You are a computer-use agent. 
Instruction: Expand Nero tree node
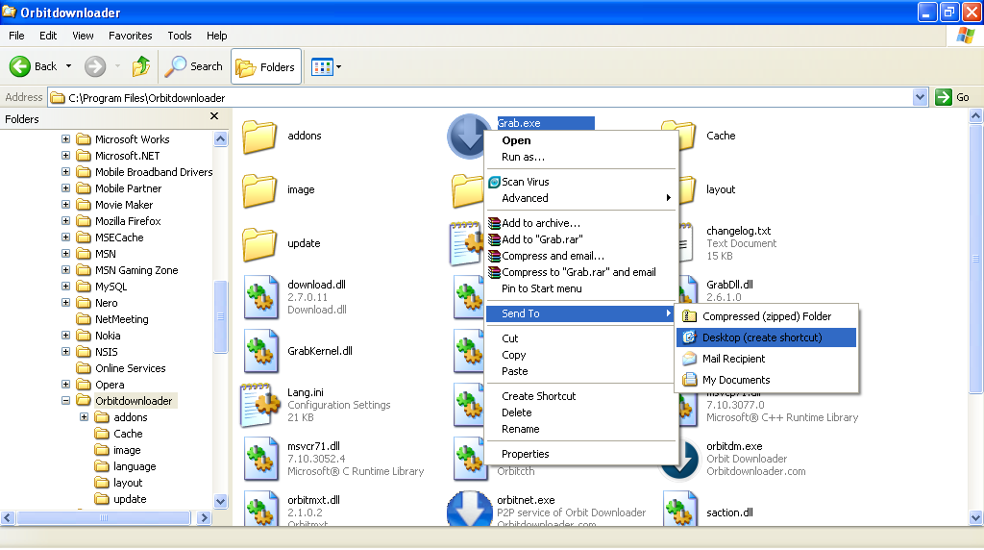[x=66, y=303]
